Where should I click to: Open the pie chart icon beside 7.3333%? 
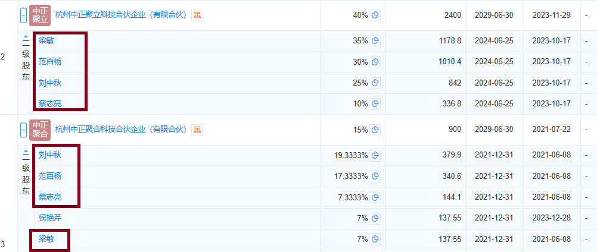tap(375, 197)
